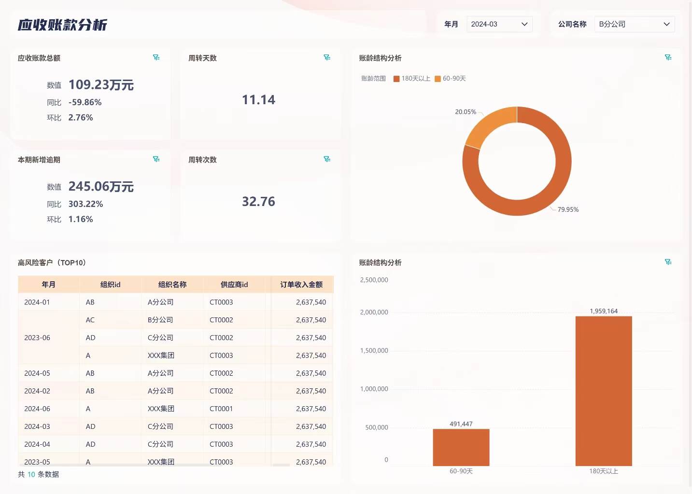
Task: Click the filter icon on 周转天数 card
Action: tap(327, 57)
